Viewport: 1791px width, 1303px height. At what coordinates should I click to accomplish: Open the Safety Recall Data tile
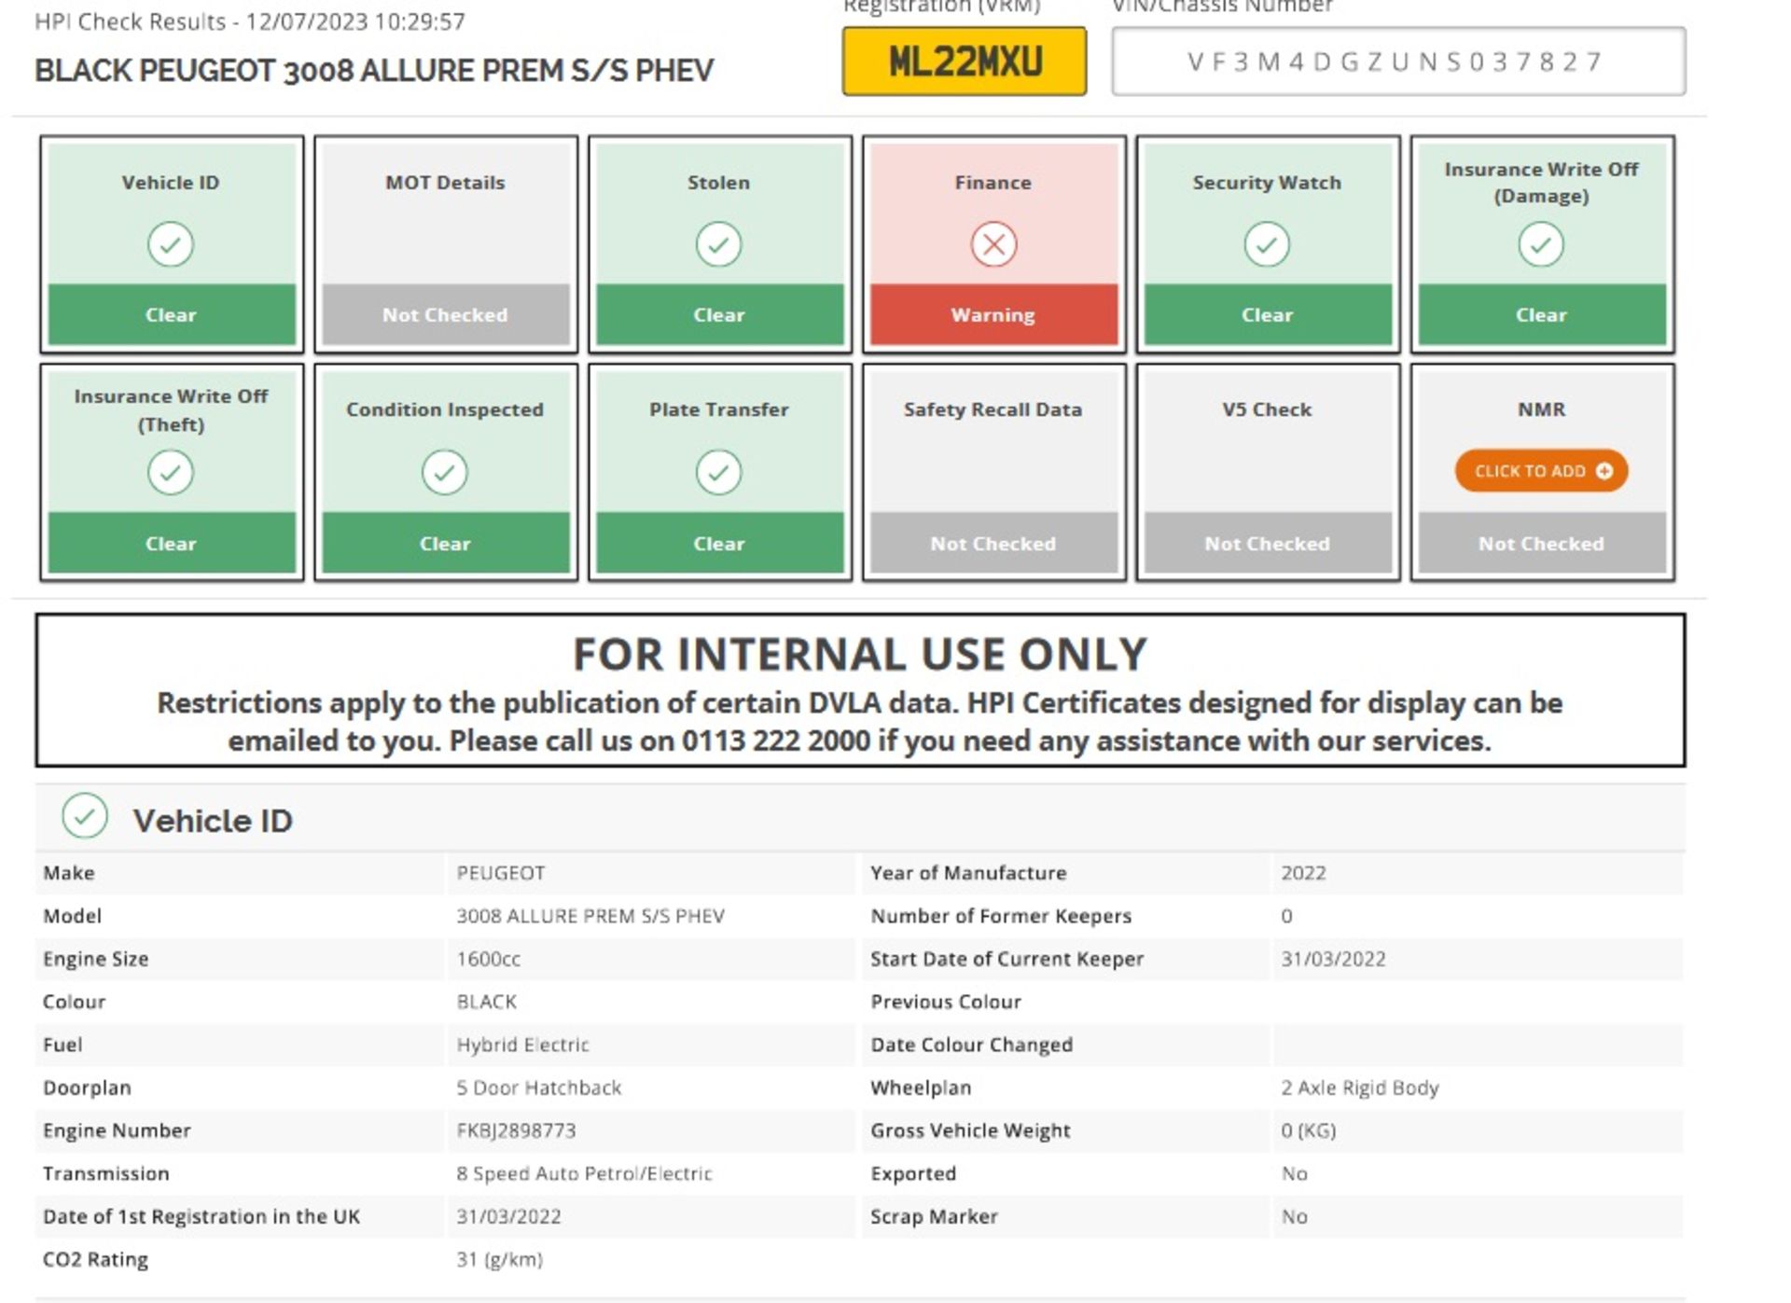(x=993, y=472)
